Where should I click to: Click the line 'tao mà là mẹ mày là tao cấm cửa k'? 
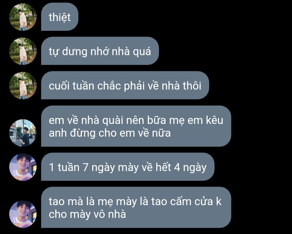coord(135,201)
